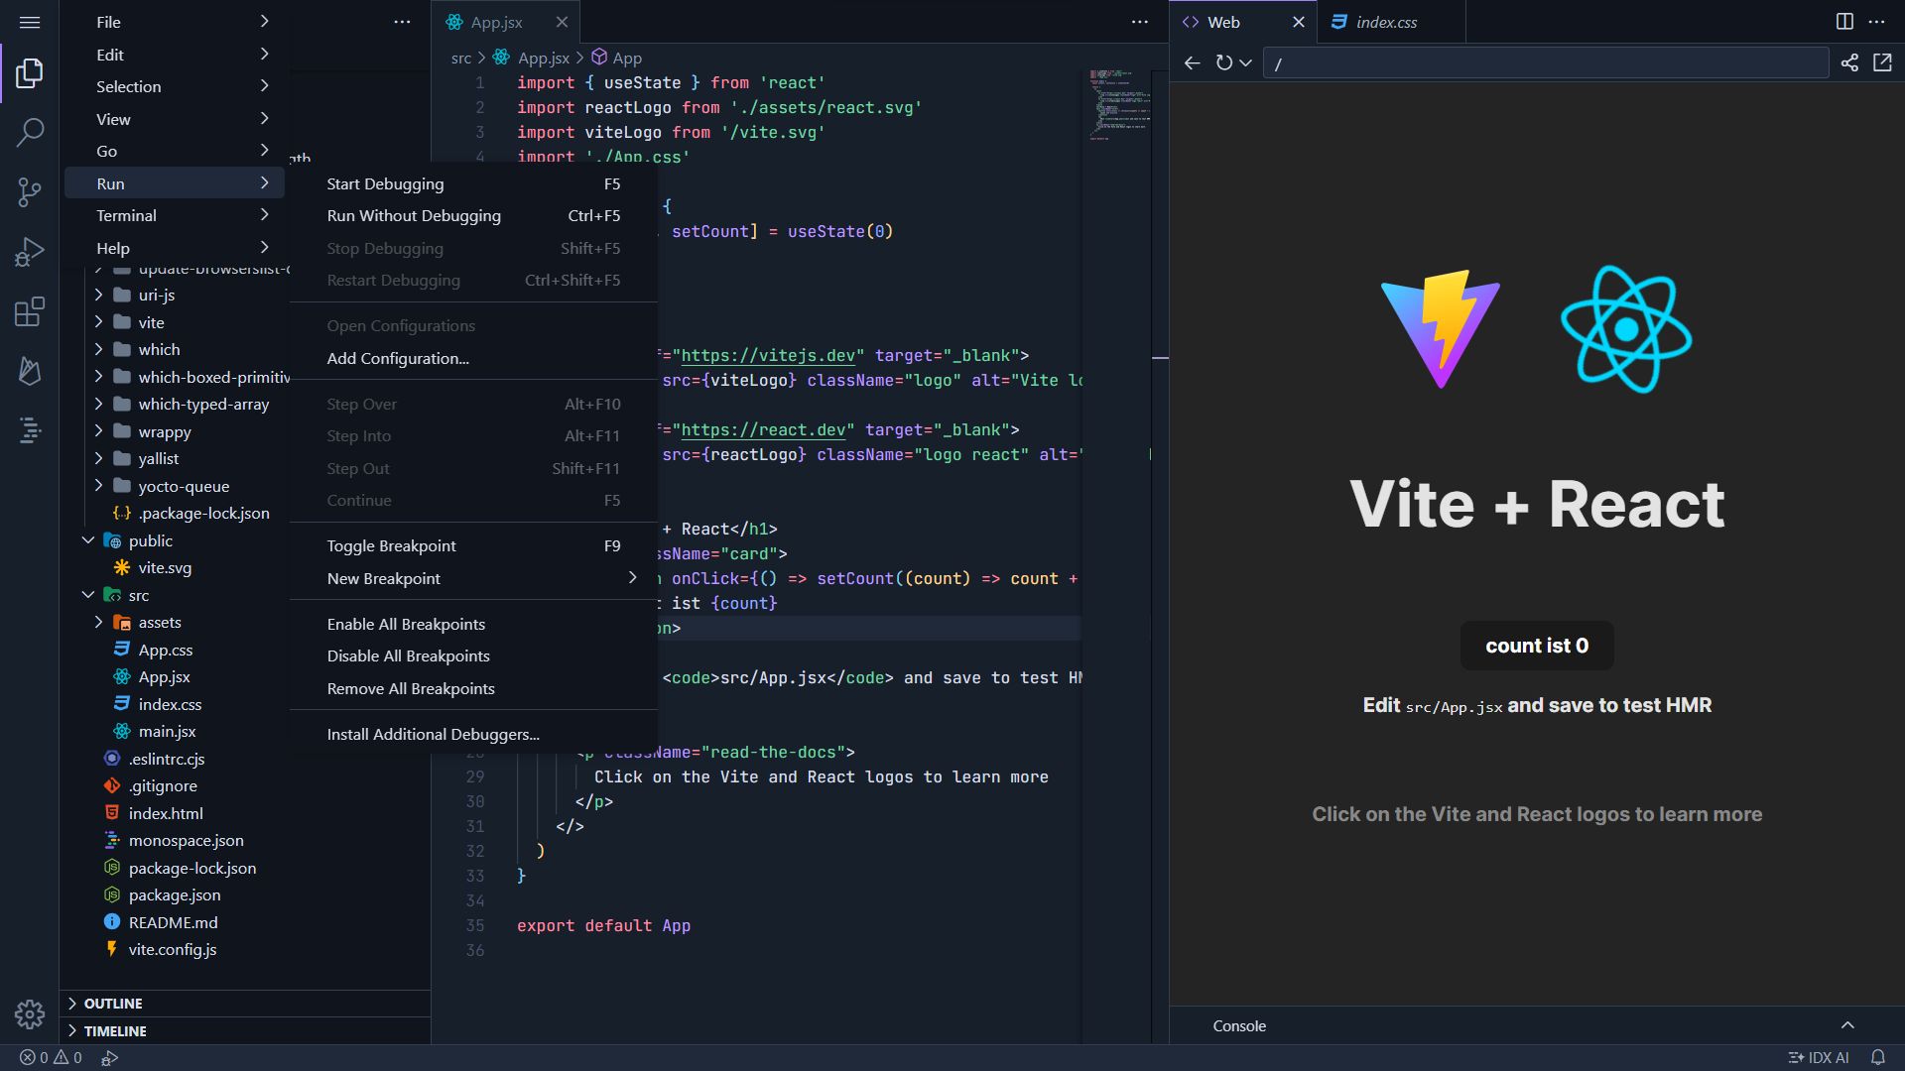Screen dimensions: 1905x1071
Task: Open the Search view in the activity bar
Action: click(x=30, y=132)
